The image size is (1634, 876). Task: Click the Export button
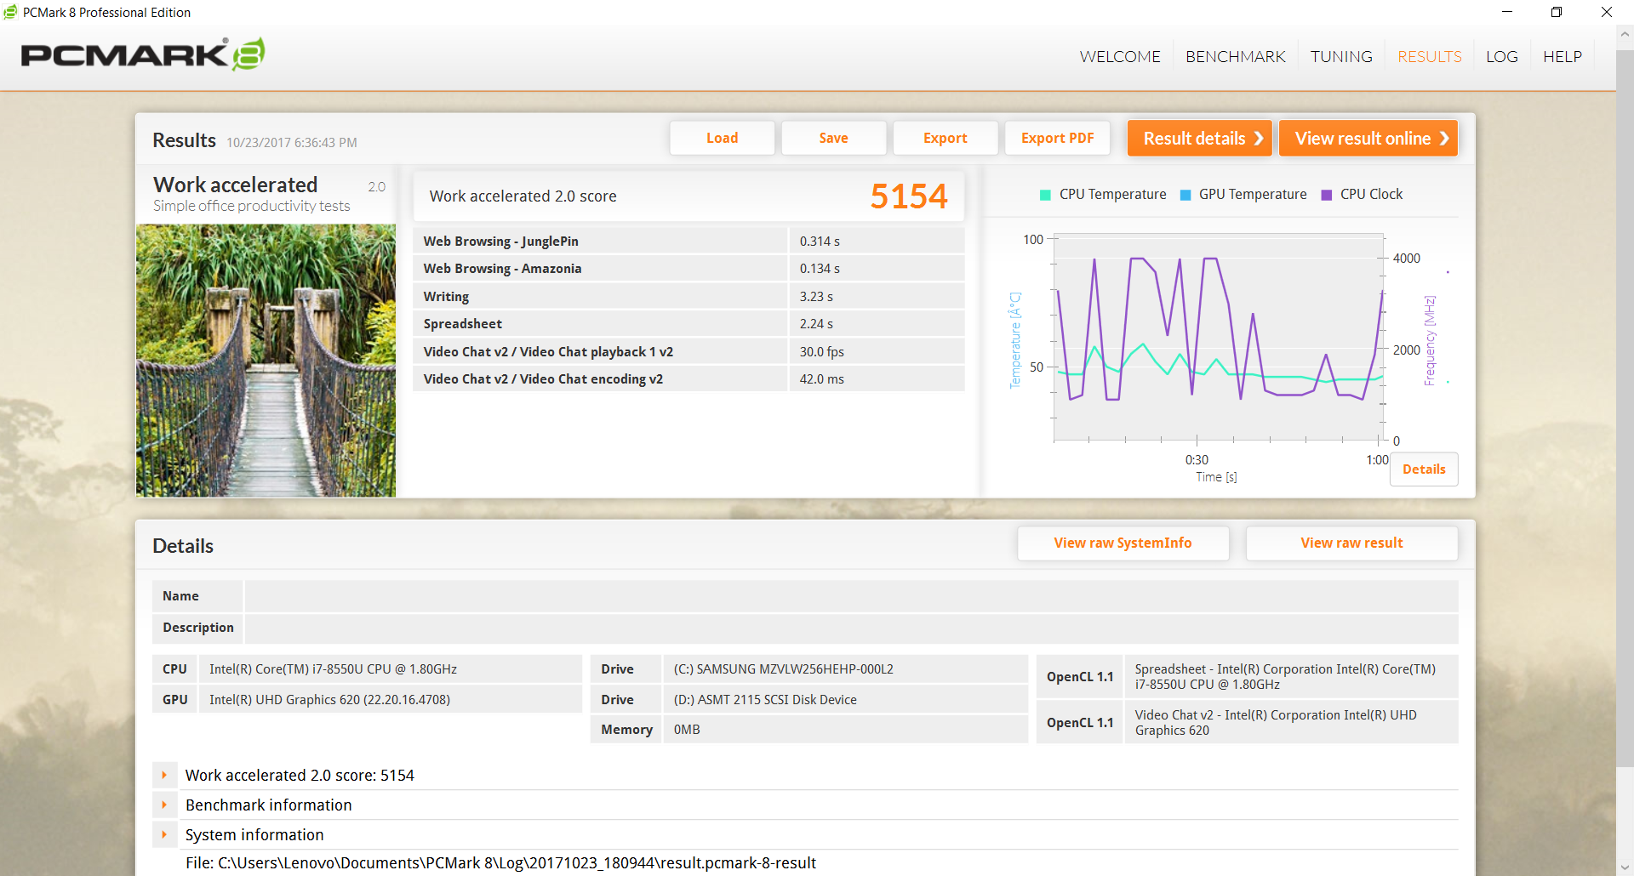point(946,138)
